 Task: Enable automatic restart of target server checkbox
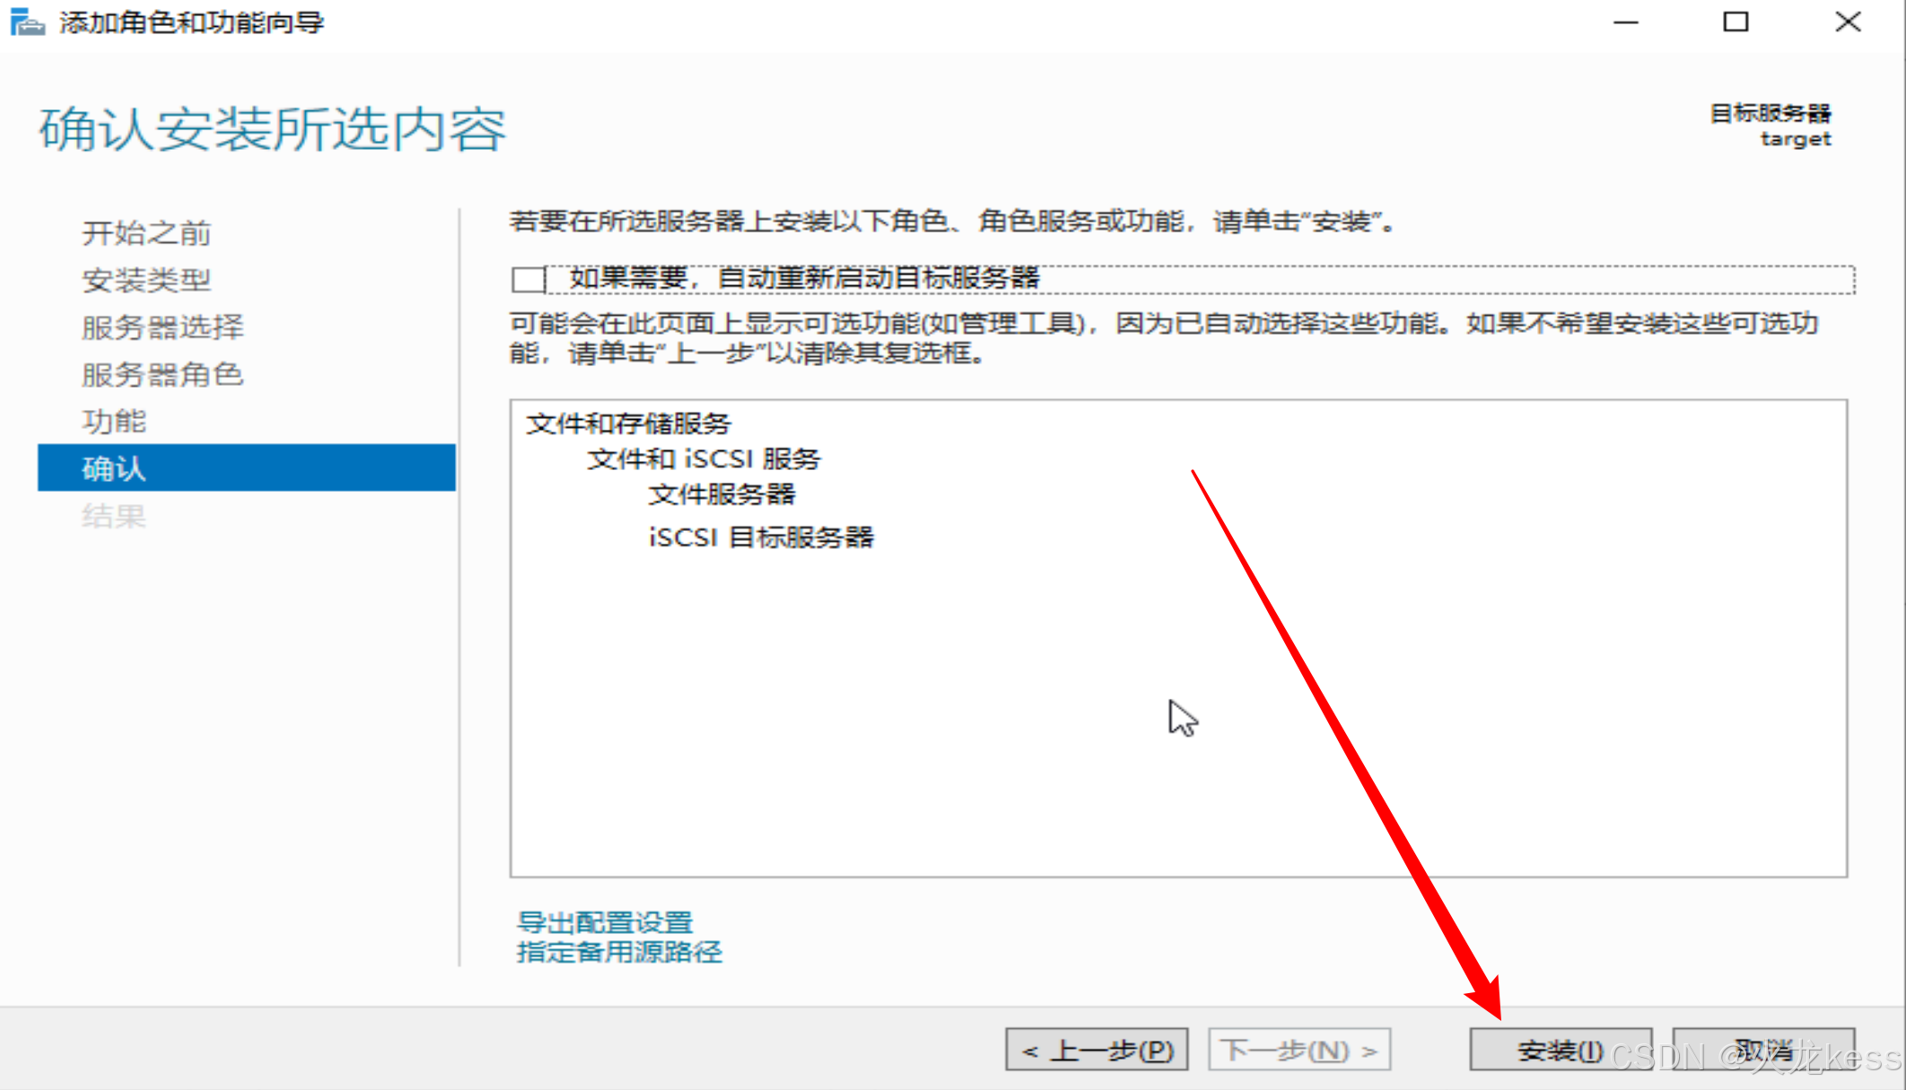pyautogui.click(x=529, y=279)
